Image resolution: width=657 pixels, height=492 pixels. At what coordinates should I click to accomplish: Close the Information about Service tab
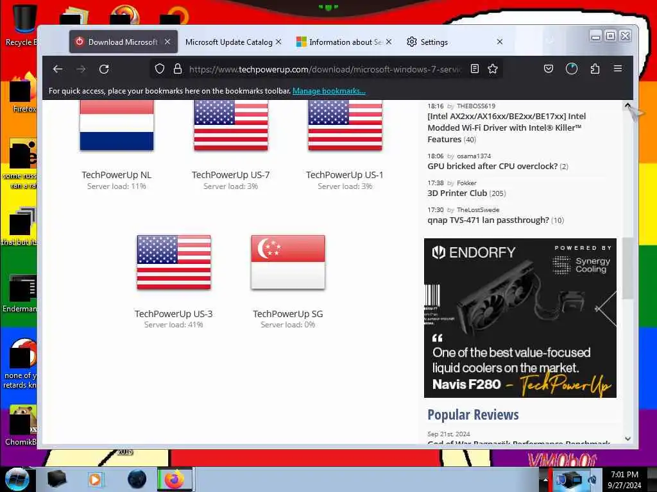(389, 42)
